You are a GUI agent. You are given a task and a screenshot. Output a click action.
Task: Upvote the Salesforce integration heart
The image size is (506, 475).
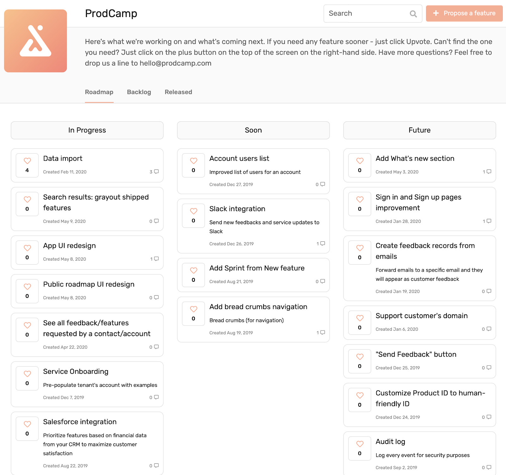28,424
